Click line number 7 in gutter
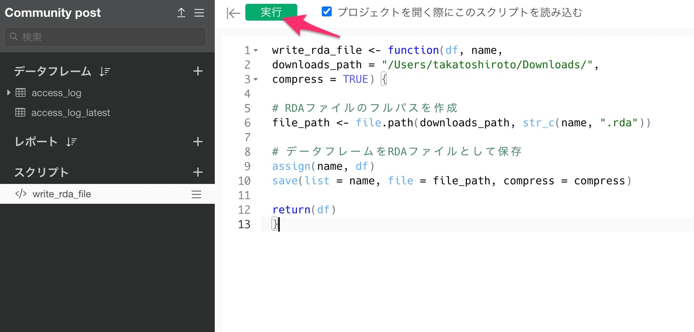The width and height of the screenshot is (694, 332). 247,137
